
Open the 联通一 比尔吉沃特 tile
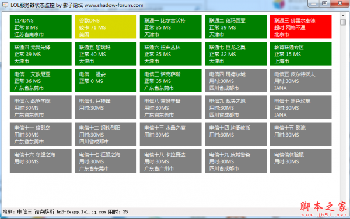point(170,27)
